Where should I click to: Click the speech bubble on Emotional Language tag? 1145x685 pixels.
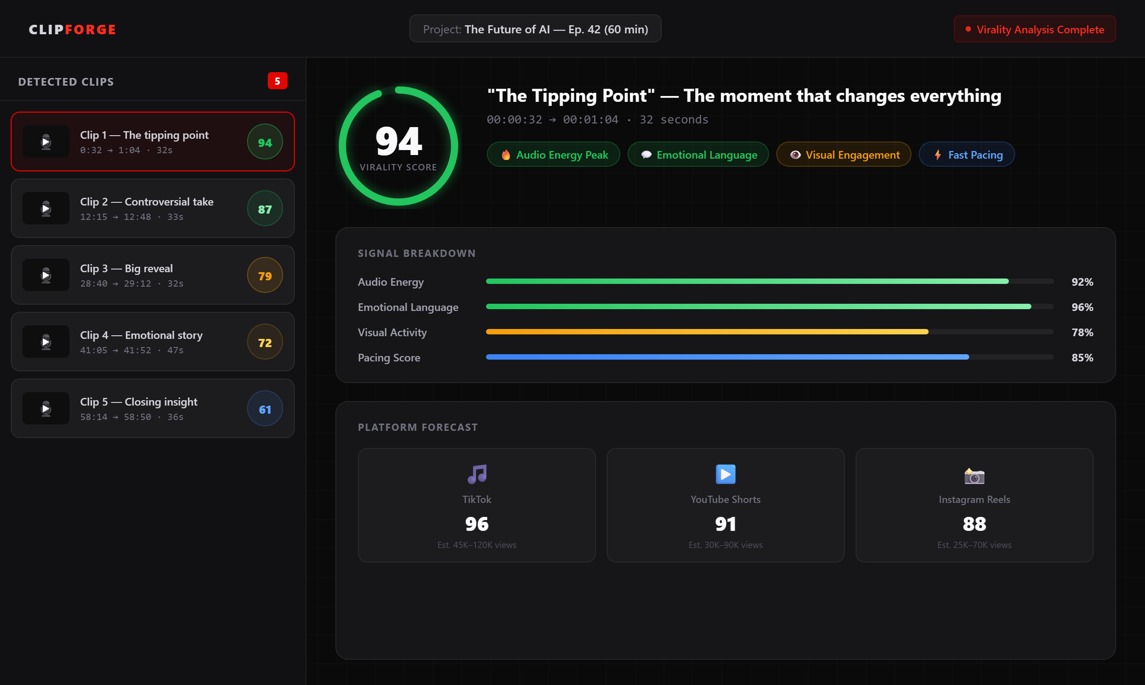point(646,155)
